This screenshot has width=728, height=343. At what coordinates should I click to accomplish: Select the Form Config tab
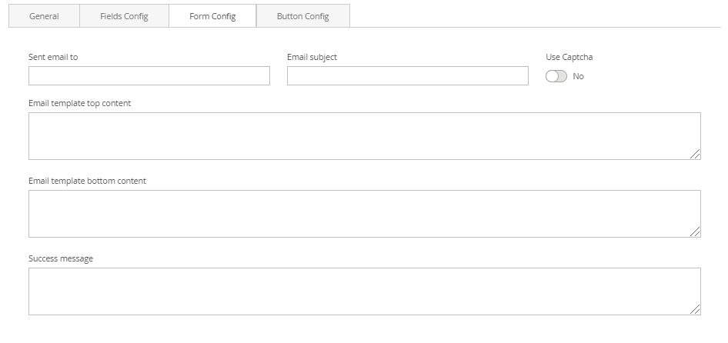212,16
